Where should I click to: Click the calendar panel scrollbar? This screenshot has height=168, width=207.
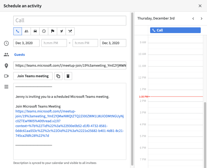[x=205, y=135]
